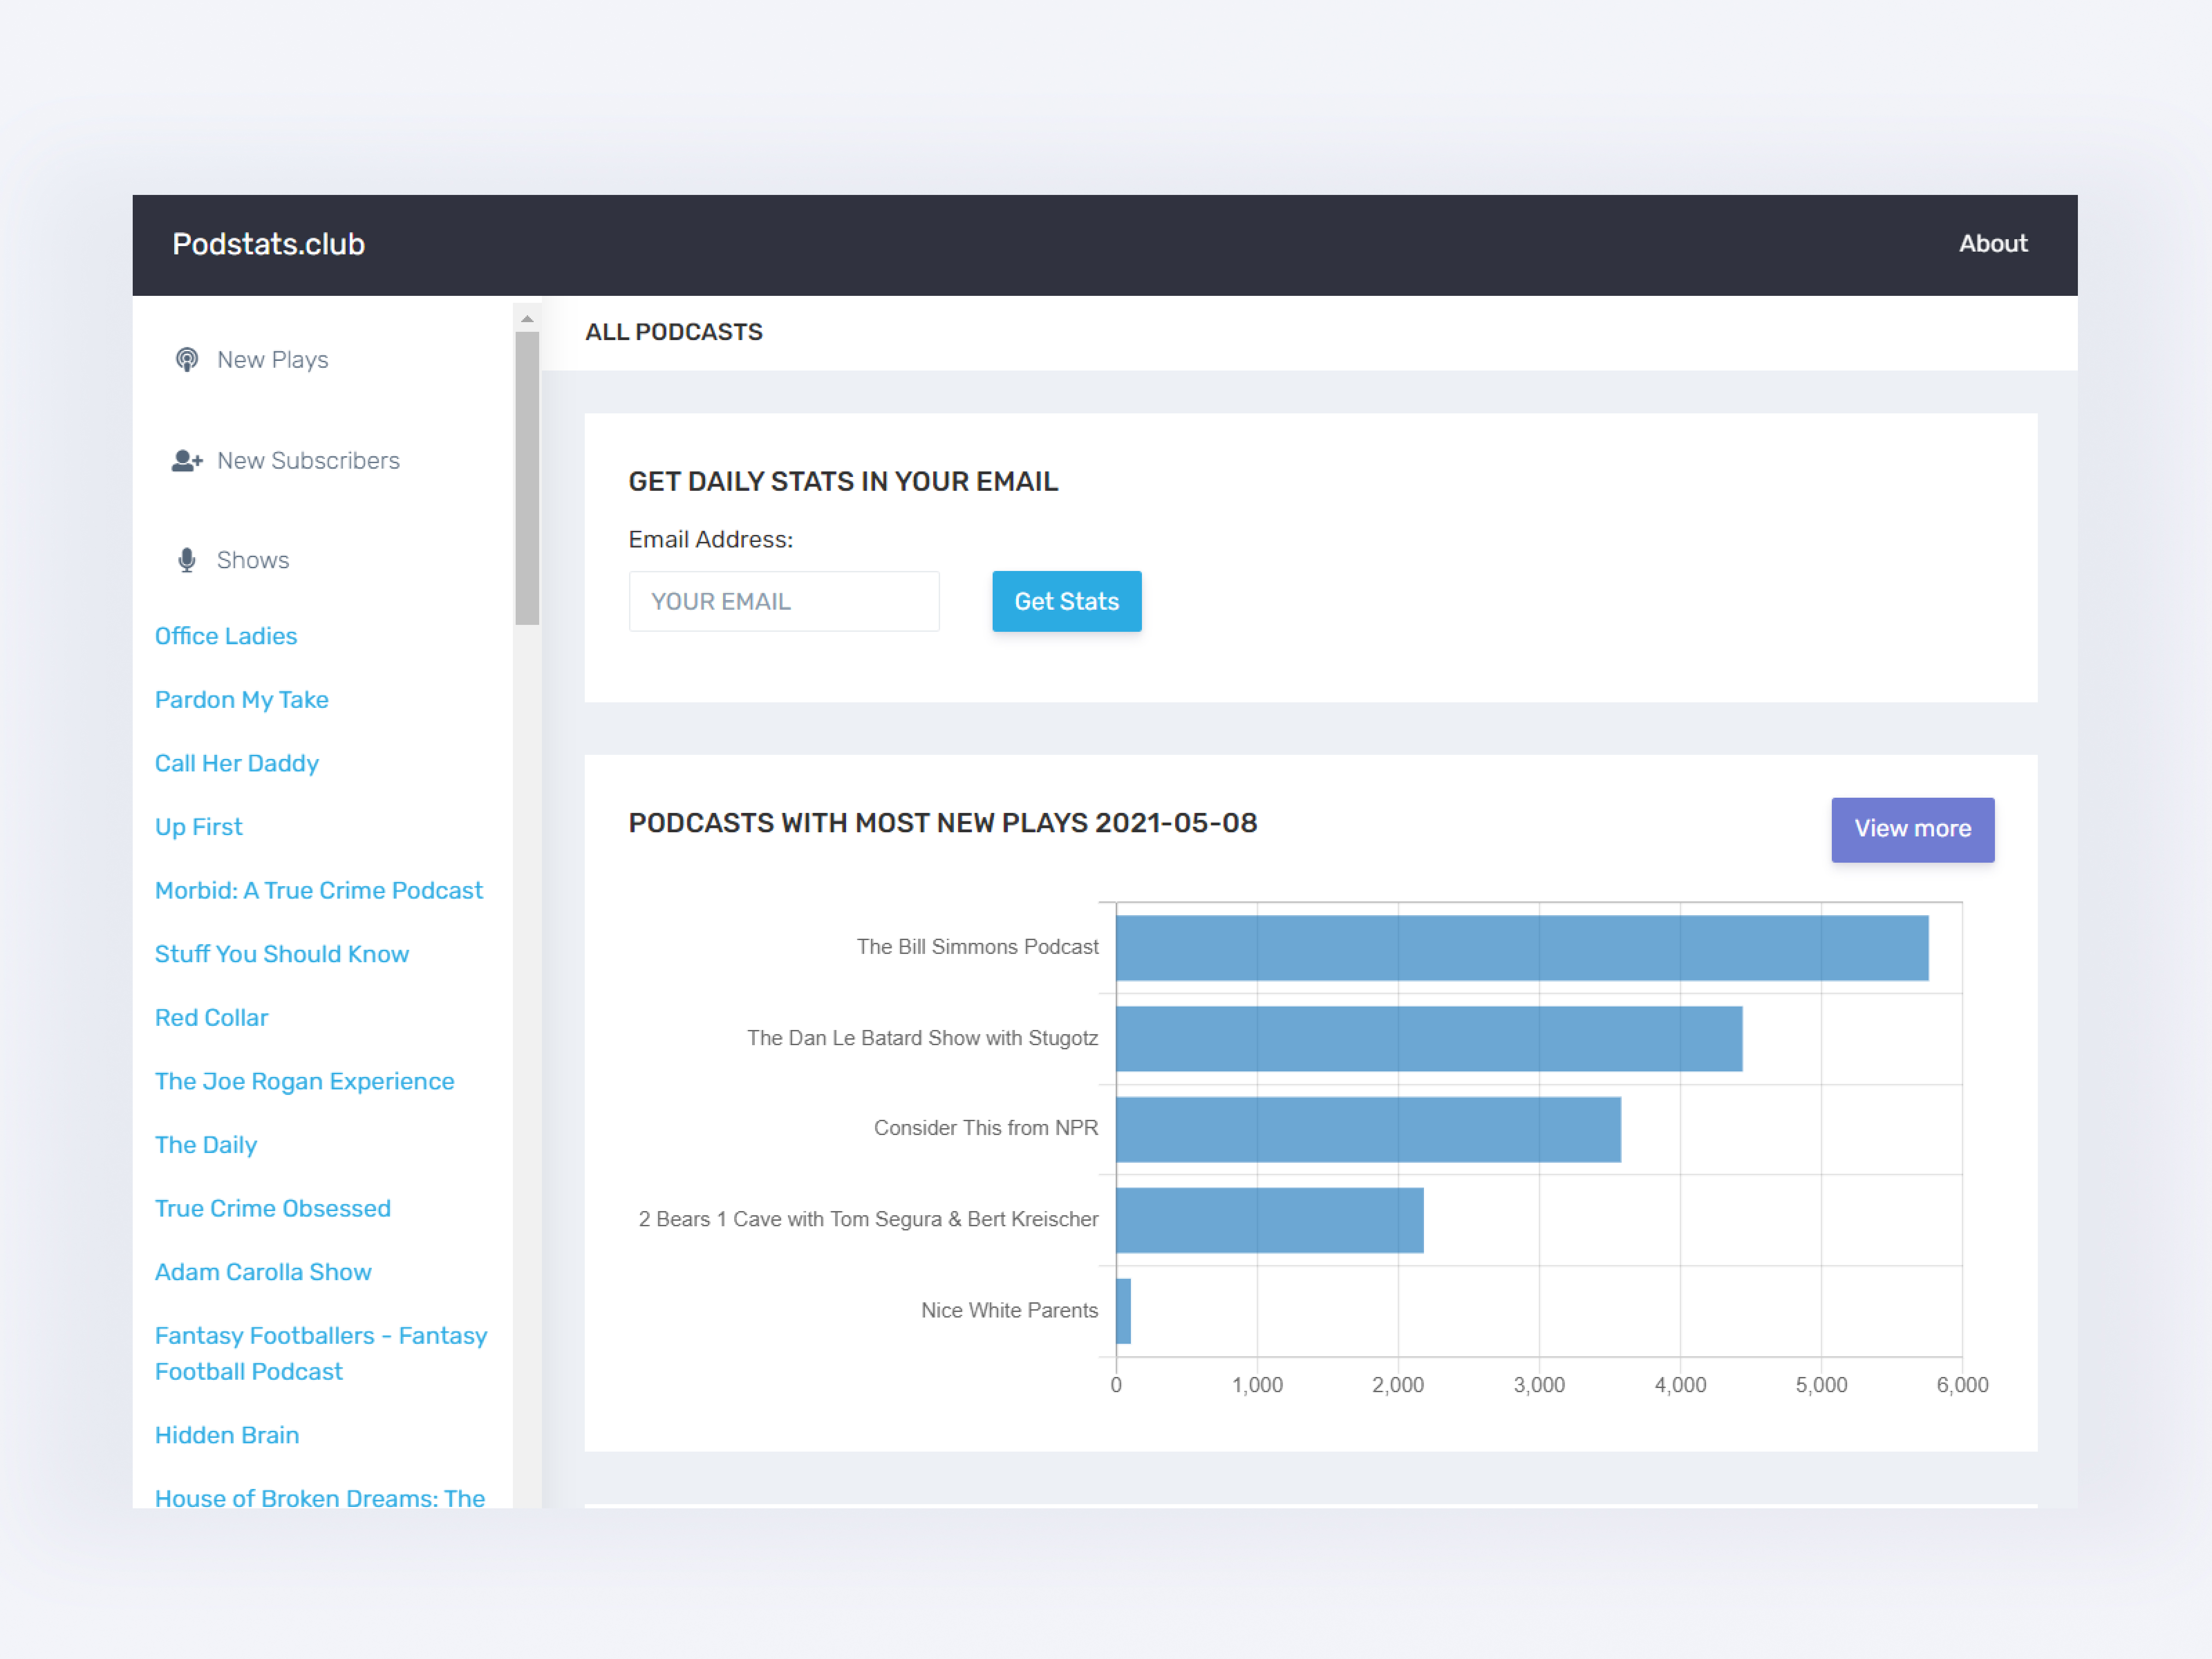This screenshot has width=2212, height=1659.
Task: Click the podcast icon beside New Plays
Action: click(x=186, y=360)
